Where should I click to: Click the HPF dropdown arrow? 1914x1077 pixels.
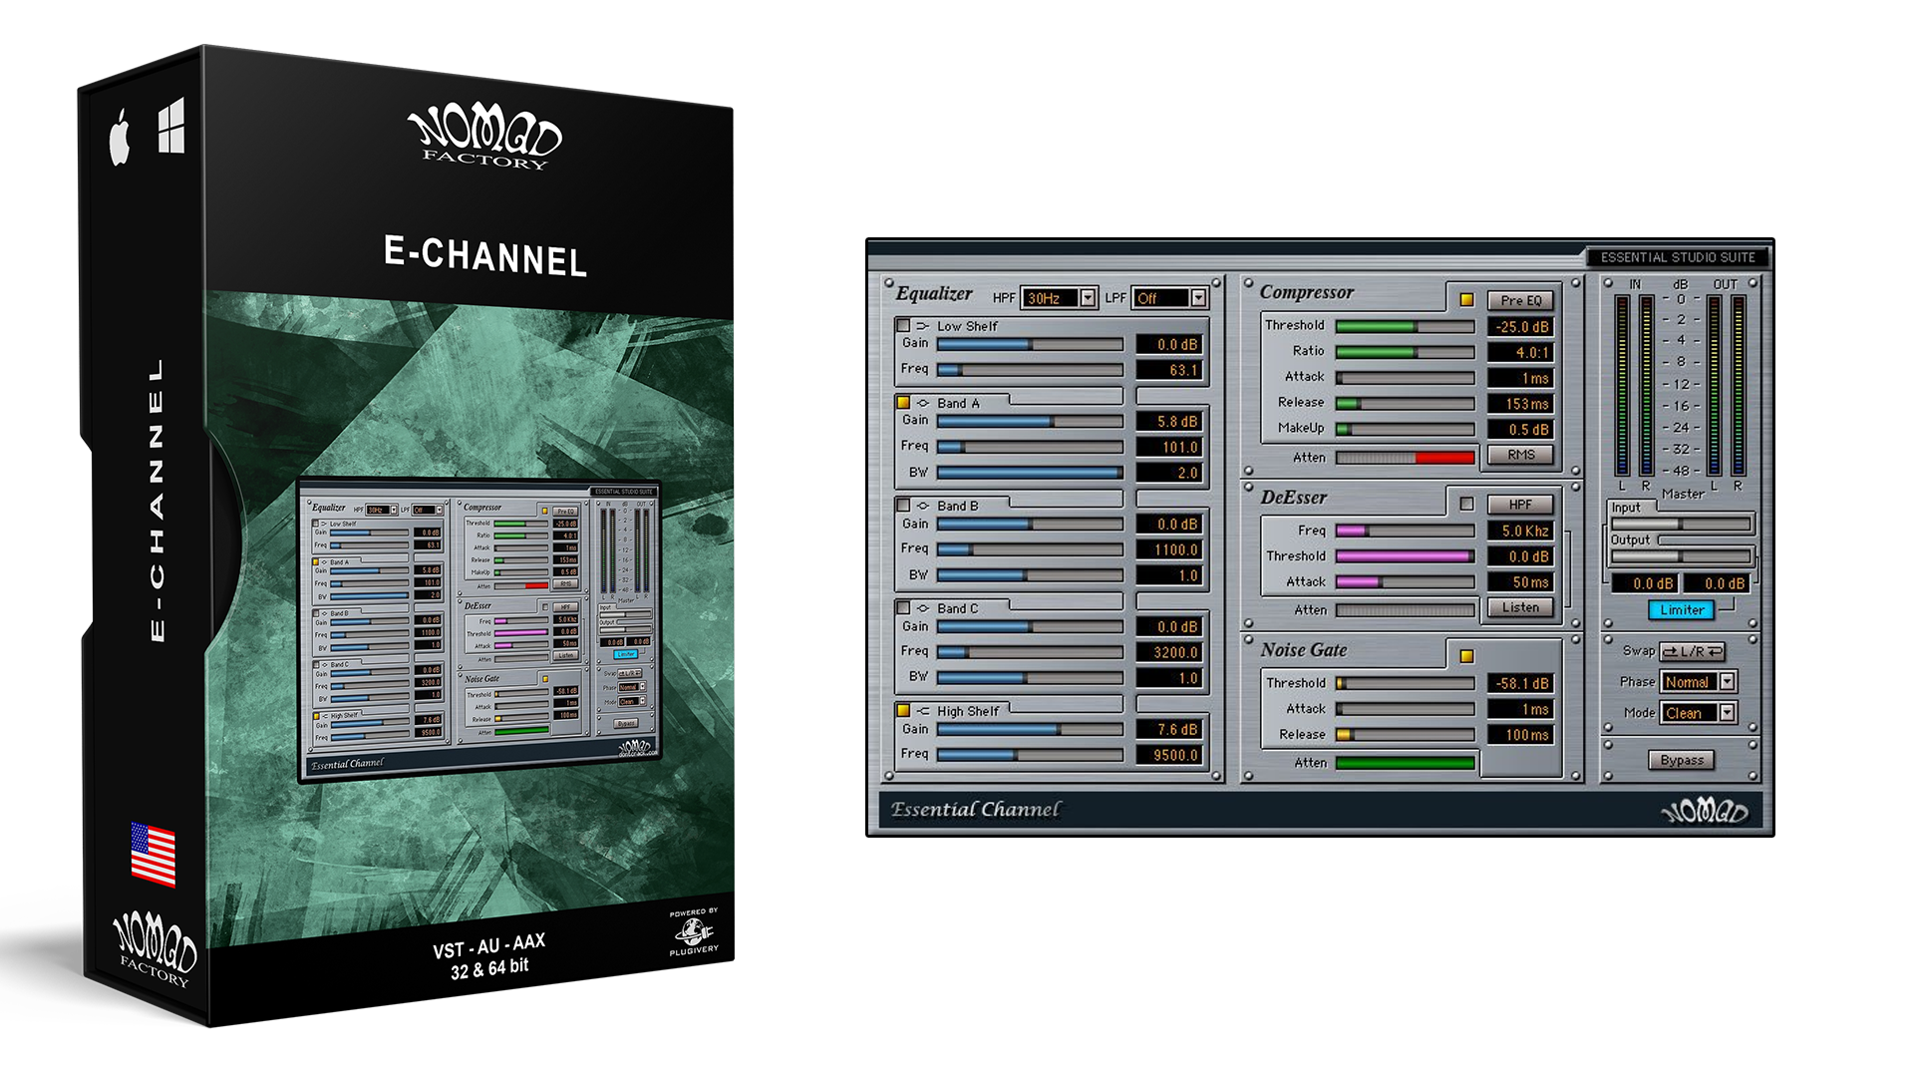click(1088, 298)
